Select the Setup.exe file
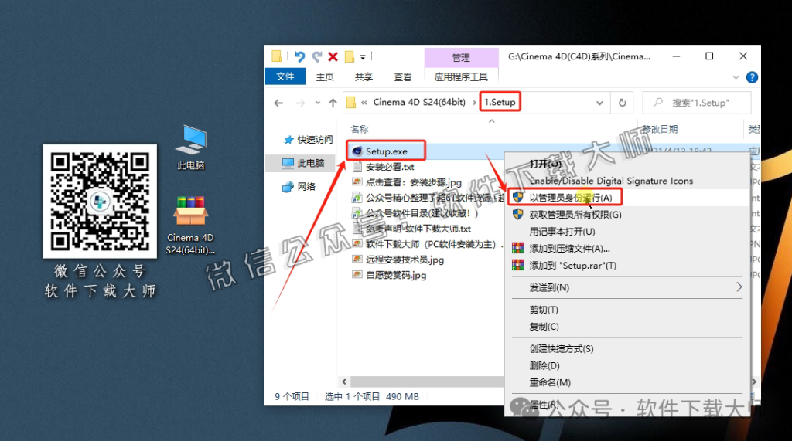 click(387, 151)
